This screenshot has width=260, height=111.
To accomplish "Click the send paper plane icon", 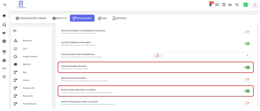I will click(230, 5).
